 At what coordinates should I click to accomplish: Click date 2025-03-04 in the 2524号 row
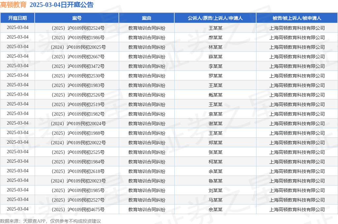[17, 28]
